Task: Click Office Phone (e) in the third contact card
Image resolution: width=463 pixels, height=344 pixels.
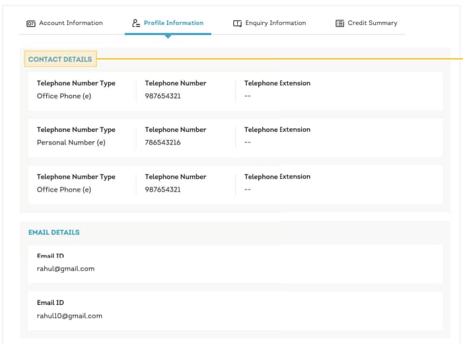Action: pyautogui.click(x=63, y=189)
